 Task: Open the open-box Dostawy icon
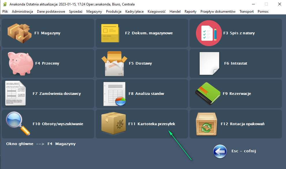tap(114, 63)
